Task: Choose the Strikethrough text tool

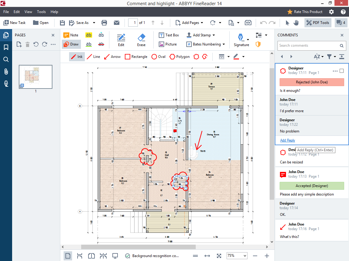Action: [x=101, y=44]
